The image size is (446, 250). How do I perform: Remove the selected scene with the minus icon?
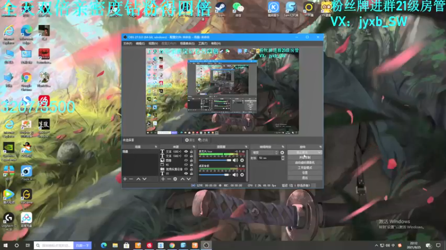(131, 179)
